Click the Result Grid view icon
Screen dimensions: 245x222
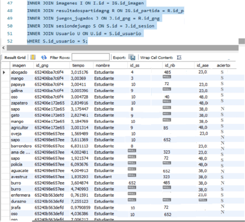tap(33, 57)
